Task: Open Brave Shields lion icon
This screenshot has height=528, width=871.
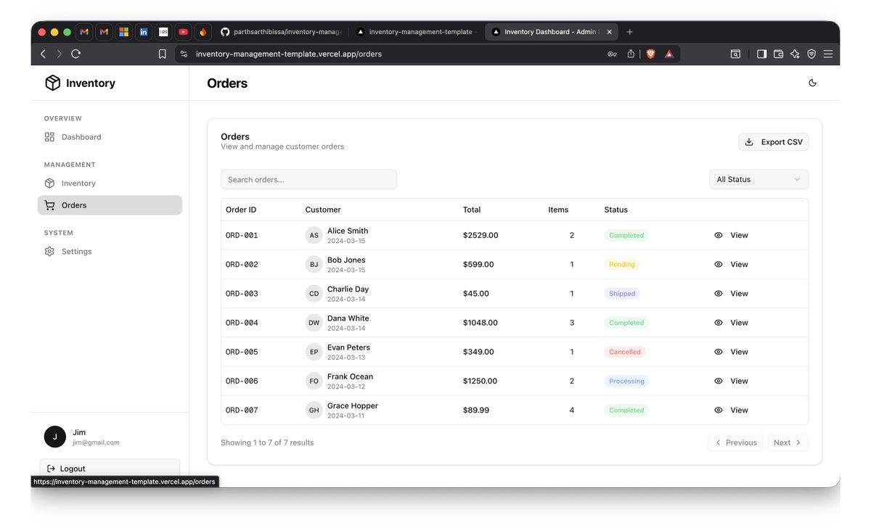Action: [651, 54]
